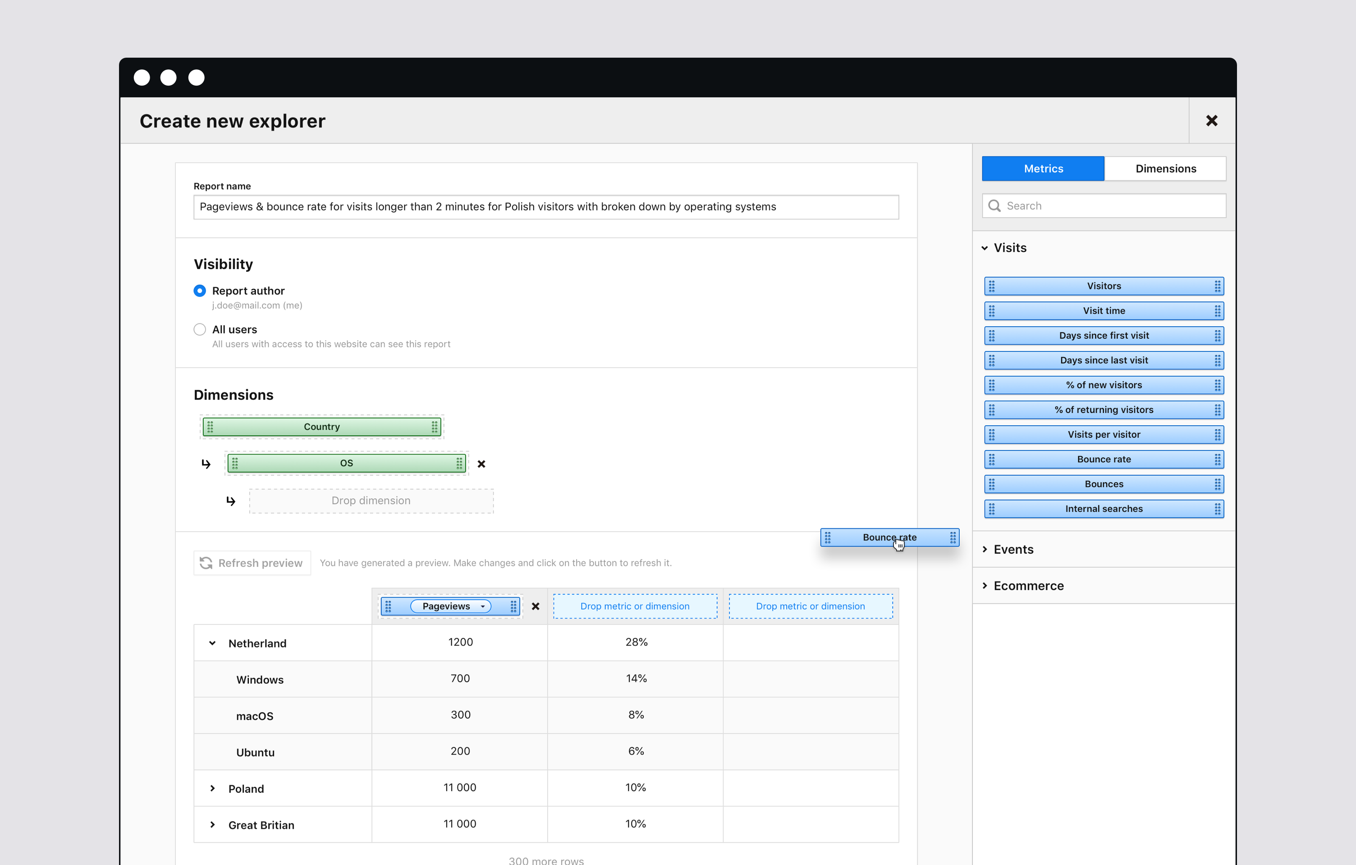Viewport: 1356px width, 865px height.
Task: Open the Pageviews dropdown
Action: click(450, 606)
